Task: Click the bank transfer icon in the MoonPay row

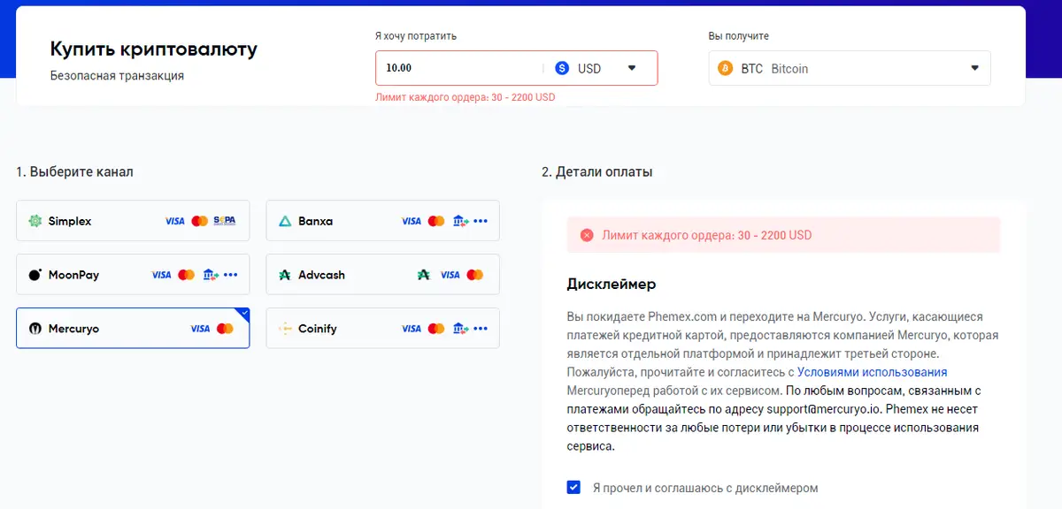Action: [x=211, y=275]
